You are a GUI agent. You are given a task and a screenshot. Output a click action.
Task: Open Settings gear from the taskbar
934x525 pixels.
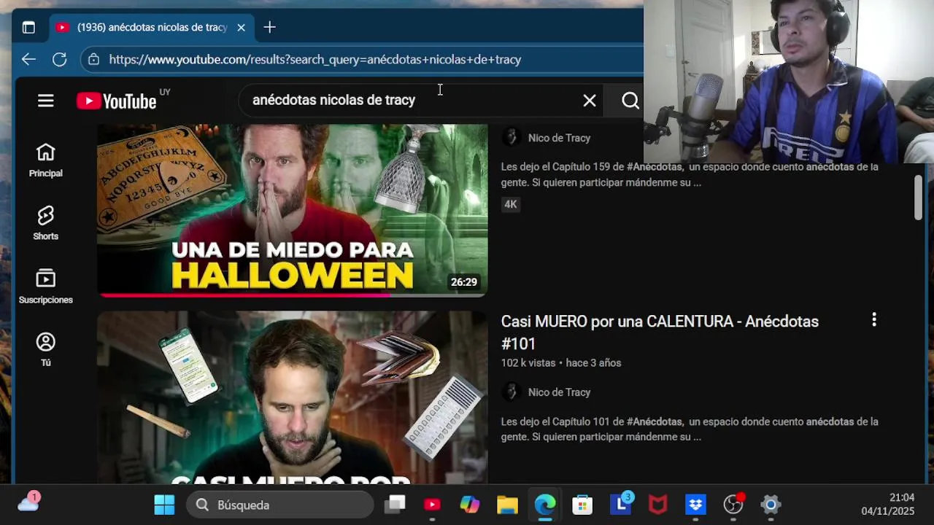point(771,505)
